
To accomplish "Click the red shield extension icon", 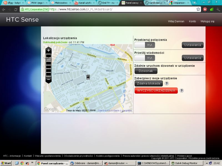I will pos(205,9).
